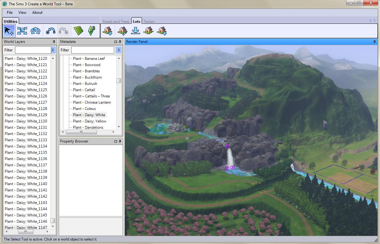
Task: Select Plant - Daisy; White_1130 layer
Action: tap(26, 121)
